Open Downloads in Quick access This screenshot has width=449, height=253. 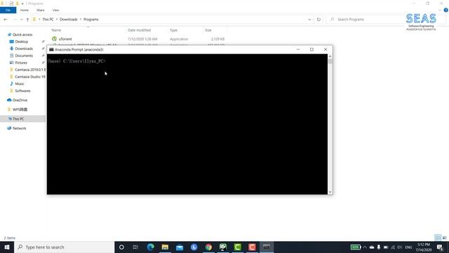pos(24,48)
